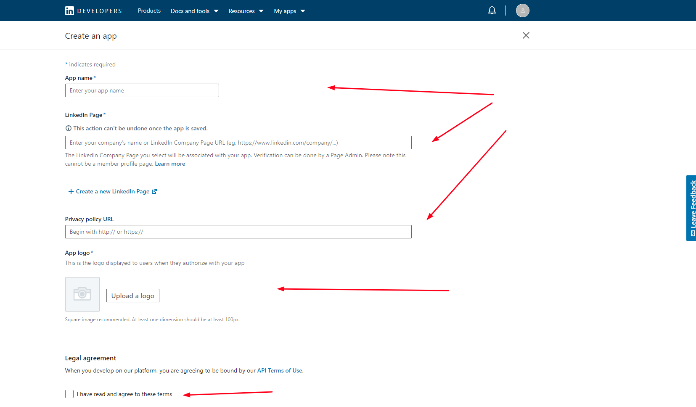The height and width of the screenshot is (407, 696).
Task: Click the LinkedIn Developers logo
Action: [93, 11]
